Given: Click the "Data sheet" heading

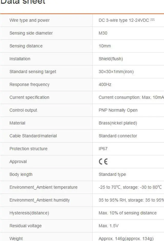Looking at the screenshot, I should click(23, 2).
